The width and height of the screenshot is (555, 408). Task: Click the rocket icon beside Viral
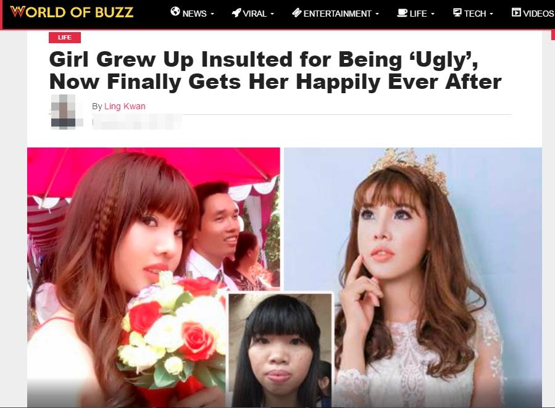[x=236, y=13]
